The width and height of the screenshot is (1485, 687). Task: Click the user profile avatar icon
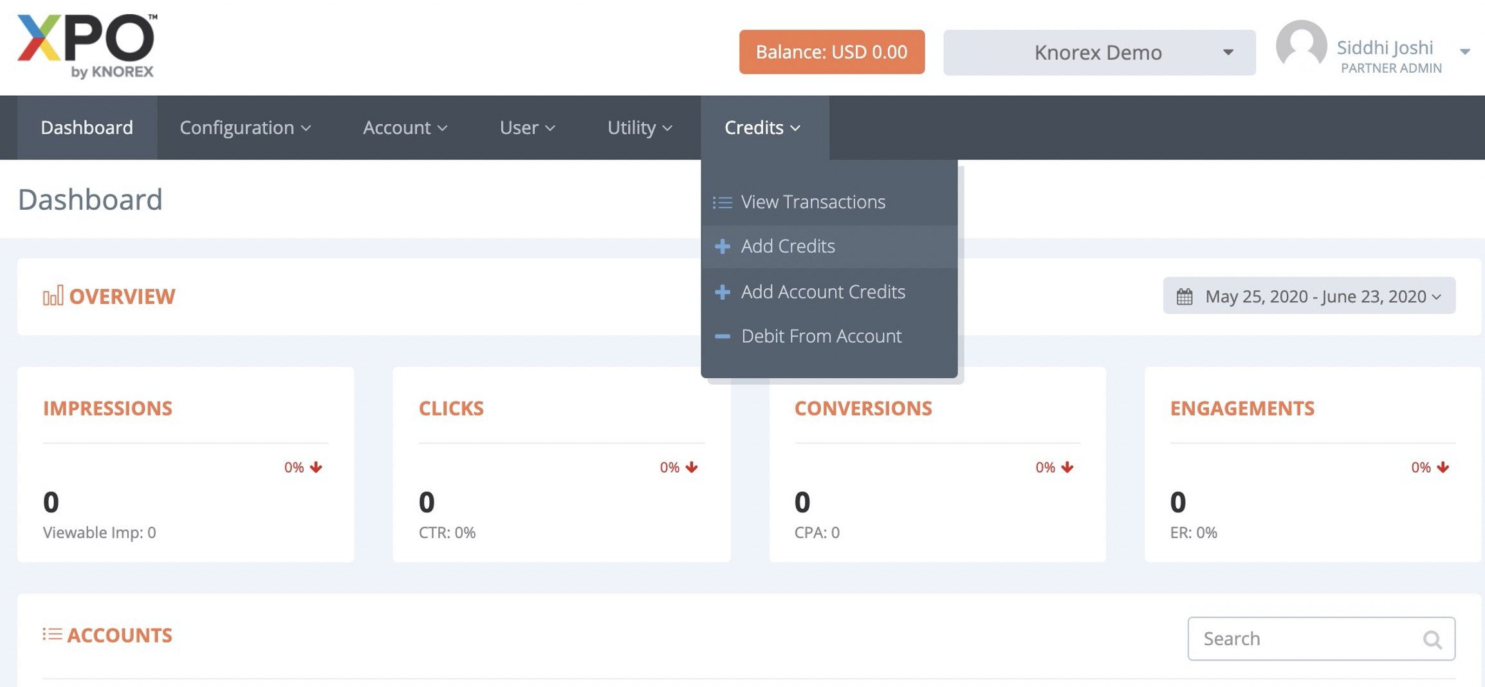1301,46
